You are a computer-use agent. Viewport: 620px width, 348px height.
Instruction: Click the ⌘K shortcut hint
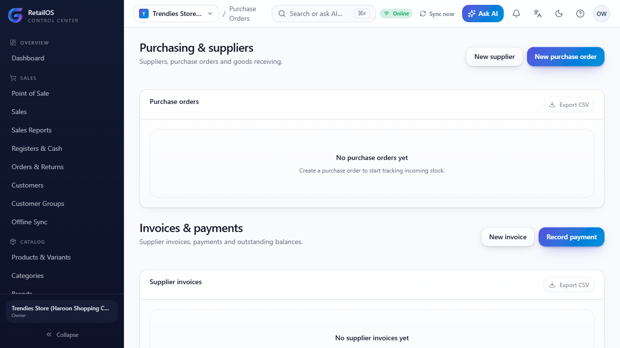pyautogui.click(x=362, y=14)
